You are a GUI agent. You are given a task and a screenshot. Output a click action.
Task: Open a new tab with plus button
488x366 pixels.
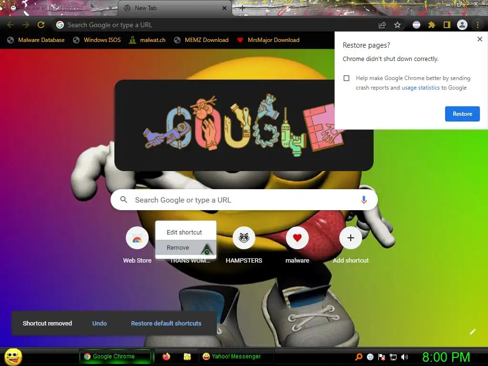click(x=243, y=9)
